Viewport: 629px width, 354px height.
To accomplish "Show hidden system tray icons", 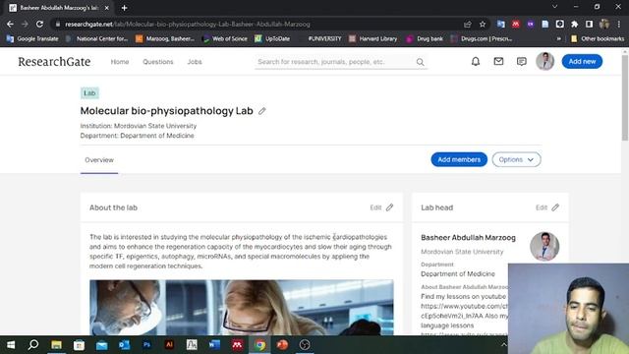I will pyautogui.click(x=503, y=345).
